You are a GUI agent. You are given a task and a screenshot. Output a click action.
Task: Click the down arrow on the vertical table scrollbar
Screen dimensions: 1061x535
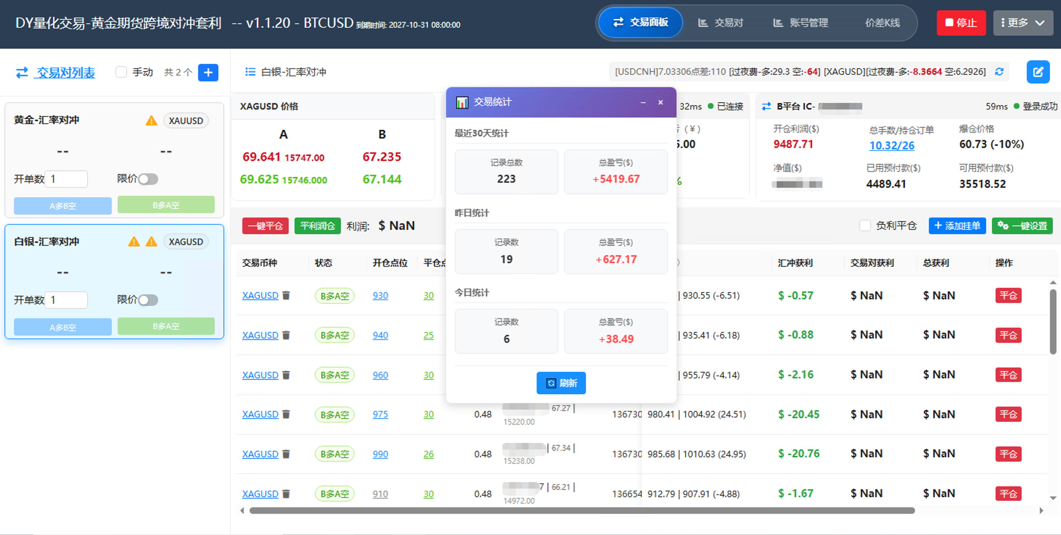(x=1053, y=498)
